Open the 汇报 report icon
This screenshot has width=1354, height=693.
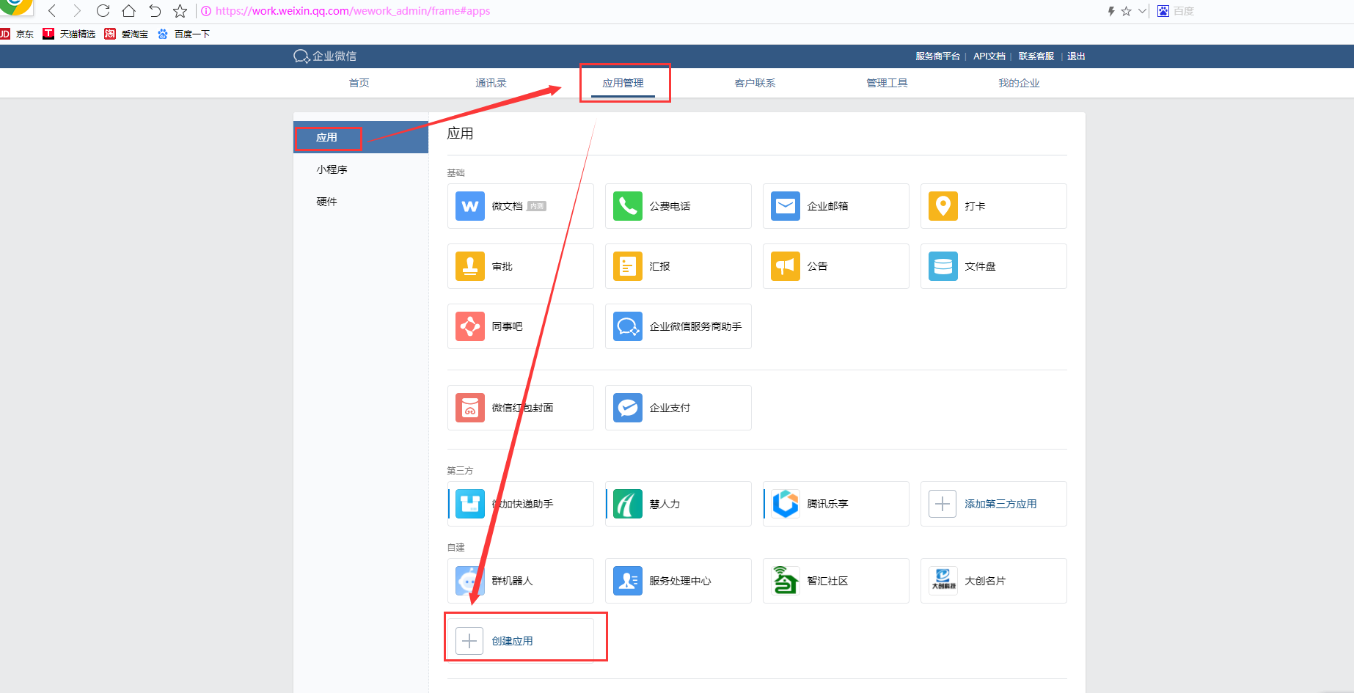click(628, 266)
